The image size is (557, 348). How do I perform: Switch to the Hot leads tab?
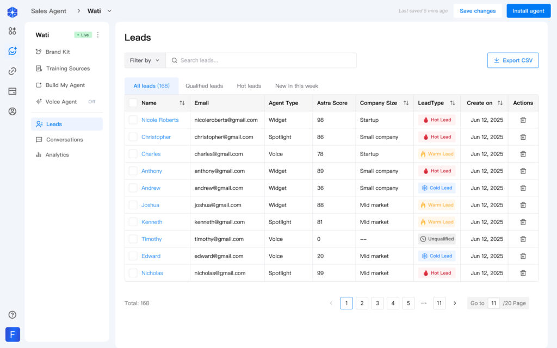(x=249, y=86)
